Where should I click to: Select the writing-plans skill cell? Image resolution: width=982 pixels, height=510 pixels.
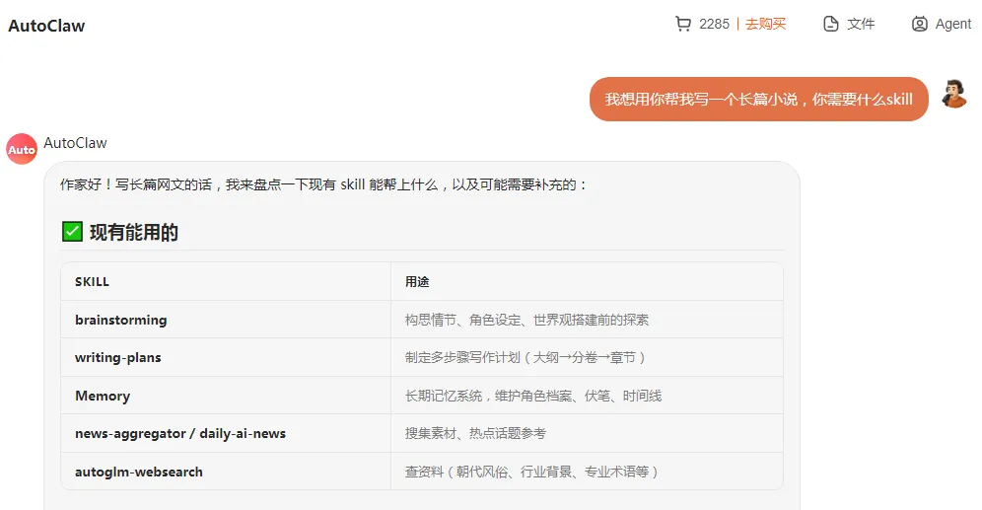(226, 357)
